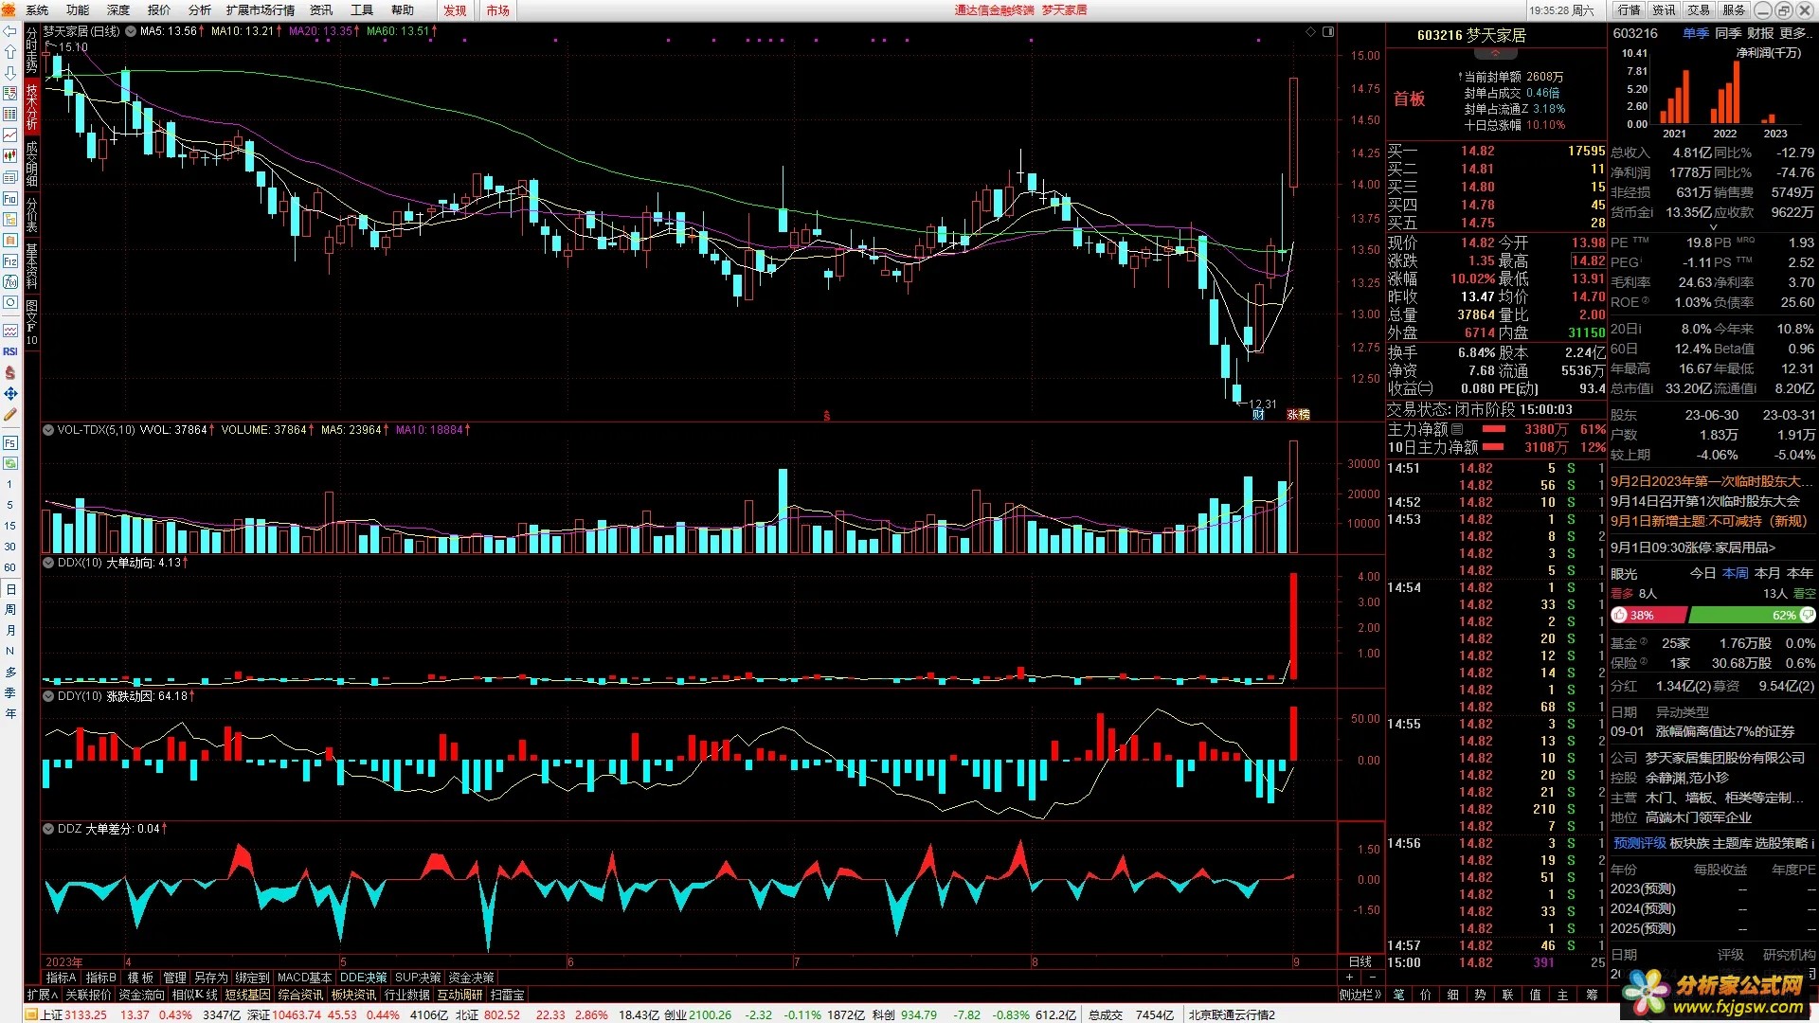
Task: Click the F12 icon in the left sidebar
Action: coord(10,260)
